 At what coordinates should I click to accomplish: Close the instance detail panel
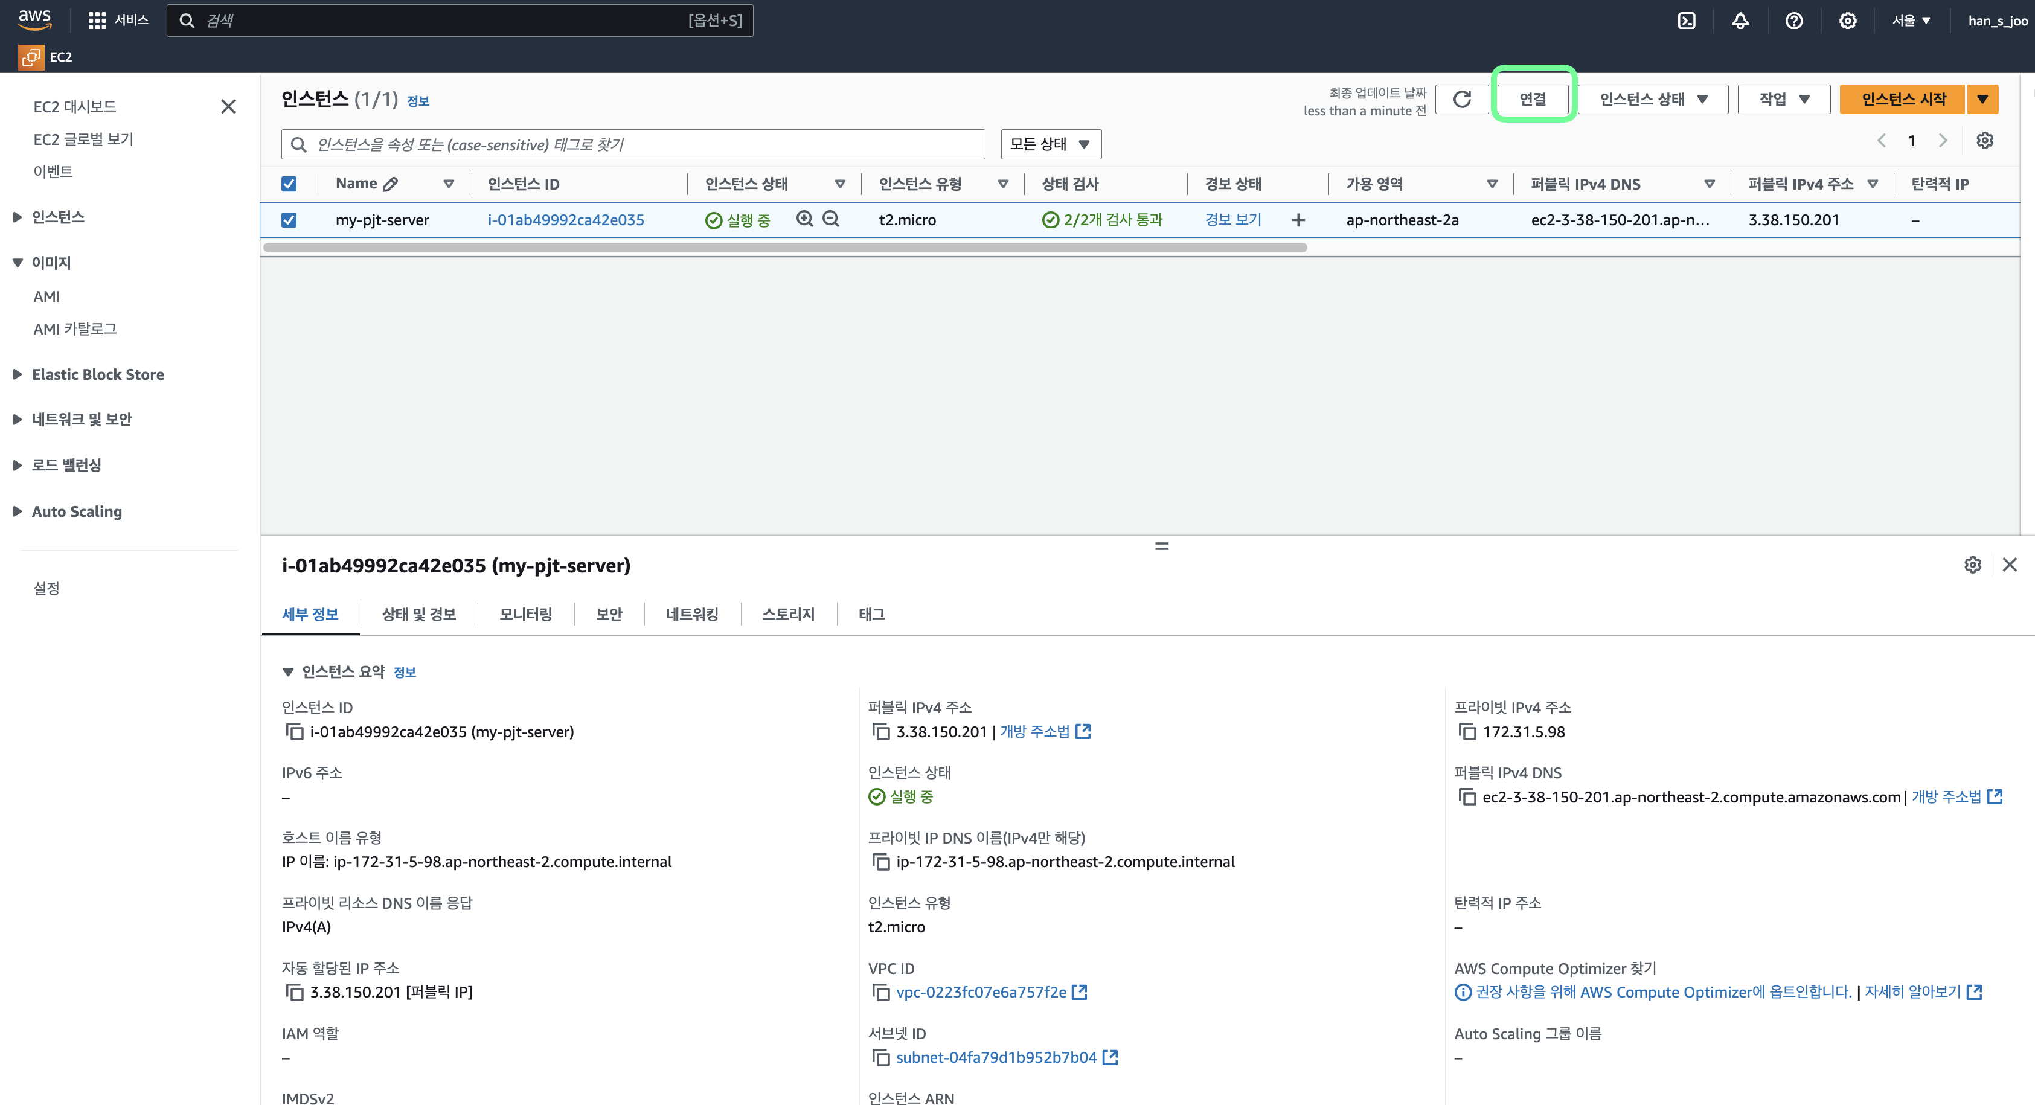point(2010,565)
